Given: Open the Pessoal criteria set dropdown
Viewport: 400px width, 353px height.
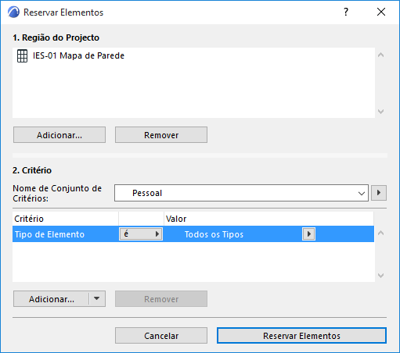Looking at the screenshot, I should point(241,193).
